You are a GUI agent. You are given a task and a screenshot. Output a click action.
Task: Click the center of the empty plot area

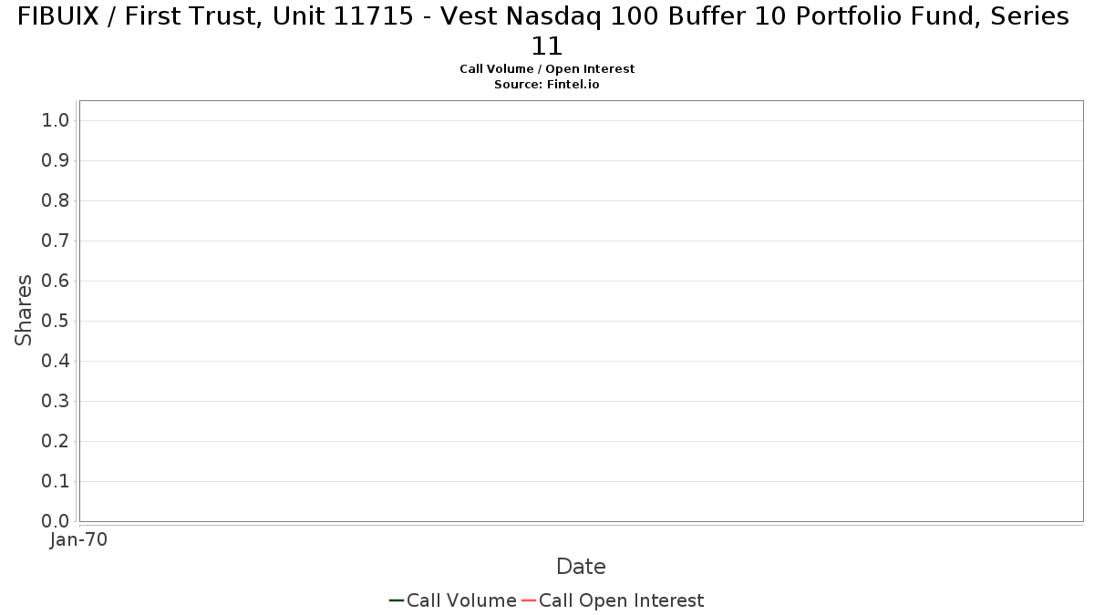[581, 311]
